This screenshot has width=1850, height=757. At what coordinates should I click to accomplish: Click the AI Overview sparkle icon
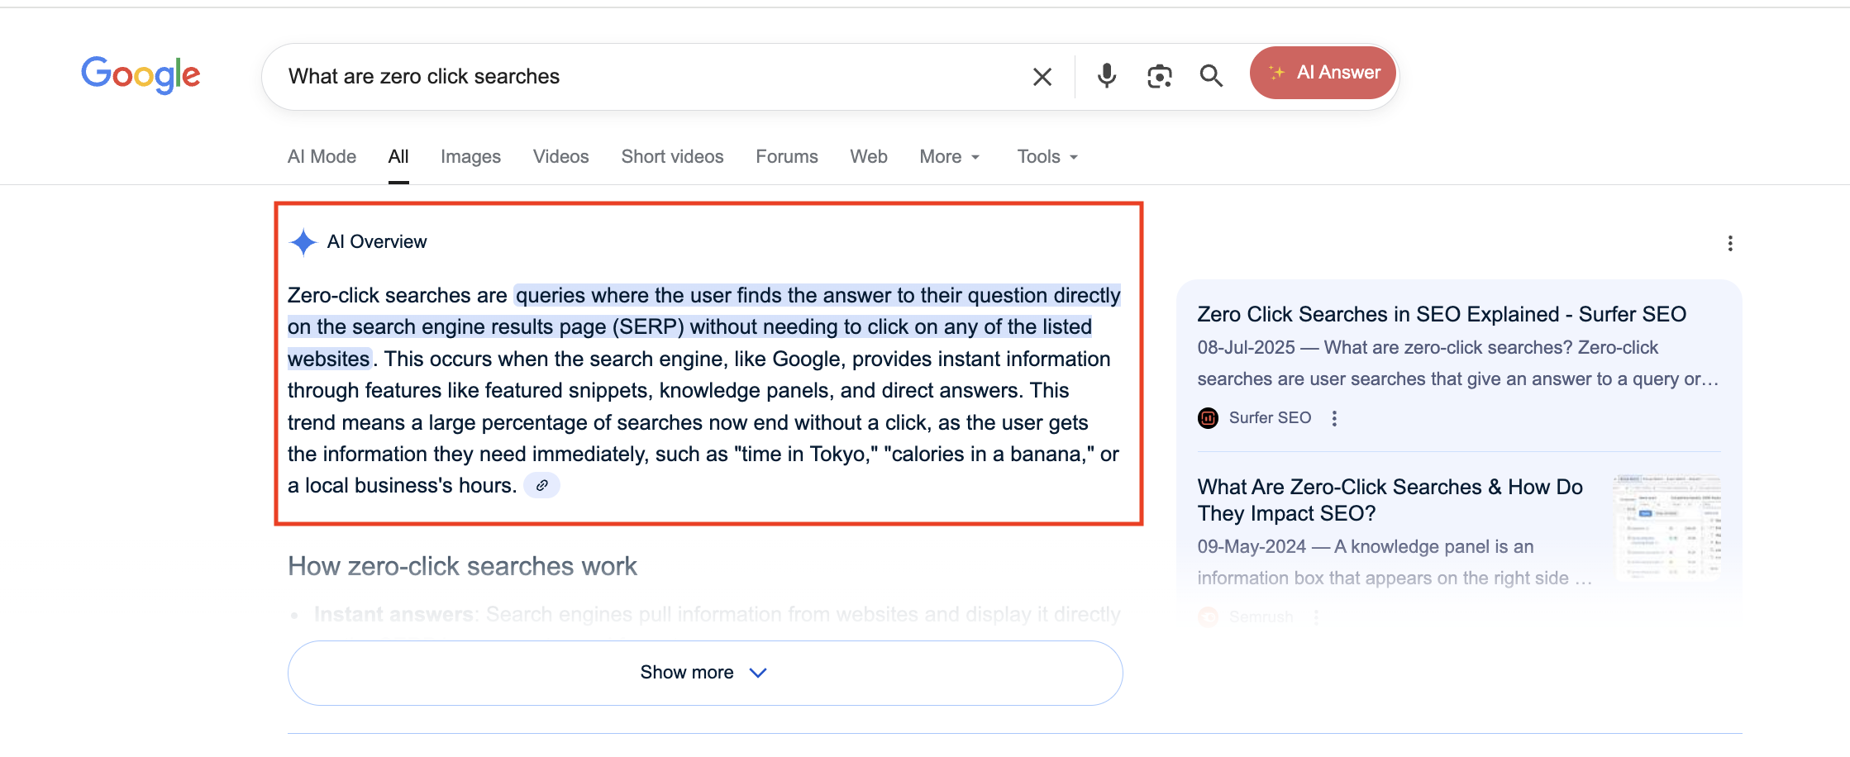pyautogui.click(x=303, y=241)
